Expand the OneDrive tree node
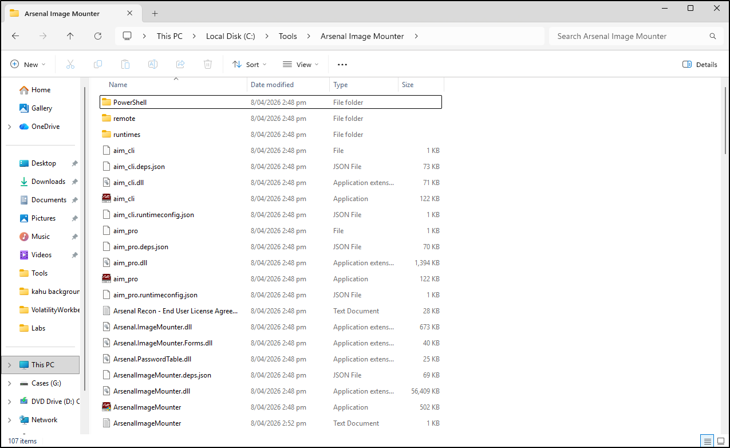 tap(10, 127)
